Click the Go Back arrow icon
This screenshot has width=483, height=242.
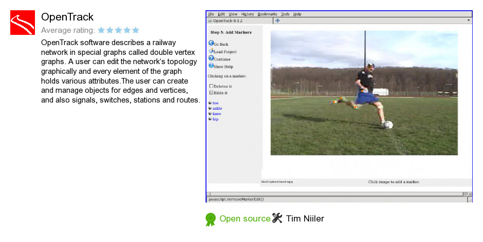pyautogui.click(x=211, y=43)
